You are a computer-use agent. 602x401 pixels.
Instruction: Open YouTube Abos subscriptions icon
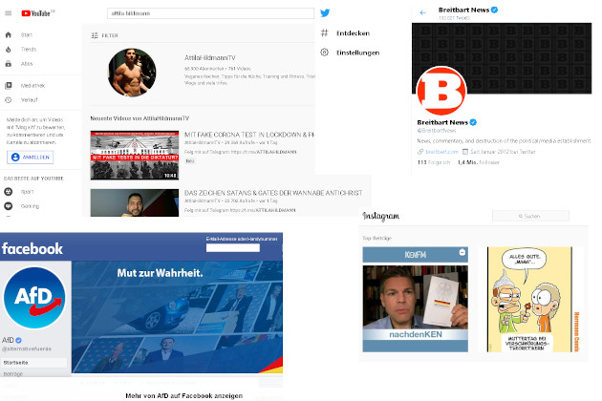click(x=8, y=64)
